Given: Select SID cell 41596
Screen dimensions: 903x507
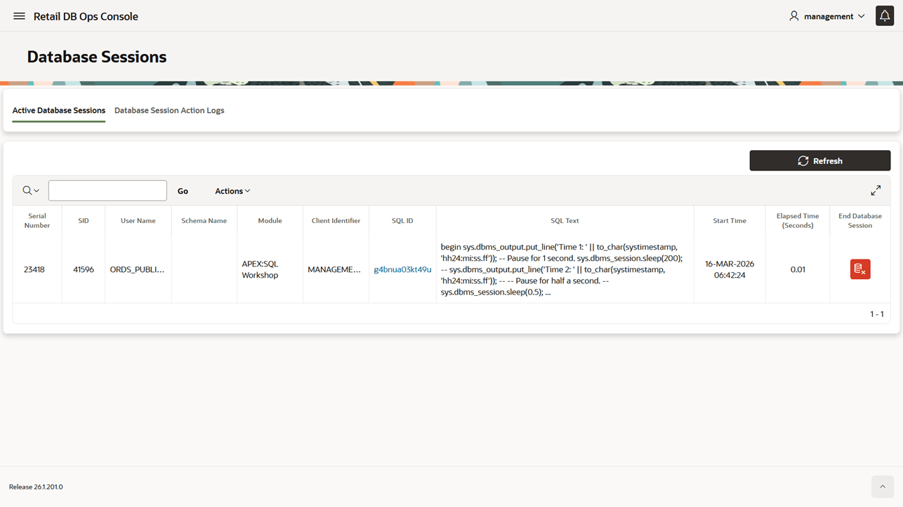Looking at the screenshot, I should (84, 269).
